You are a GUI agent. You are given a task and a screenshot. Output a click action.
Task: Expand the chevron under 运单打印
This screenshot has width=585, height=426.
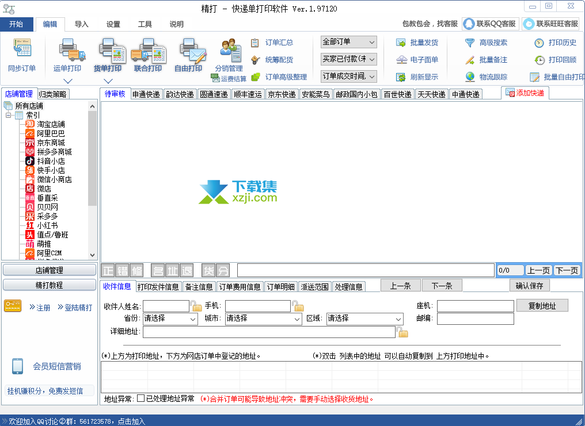tap(68, 81)
